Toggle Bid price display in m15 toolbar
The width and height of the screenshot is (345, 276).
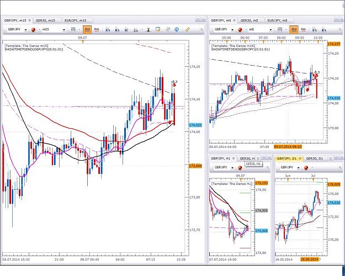click(x=87, y=29)
